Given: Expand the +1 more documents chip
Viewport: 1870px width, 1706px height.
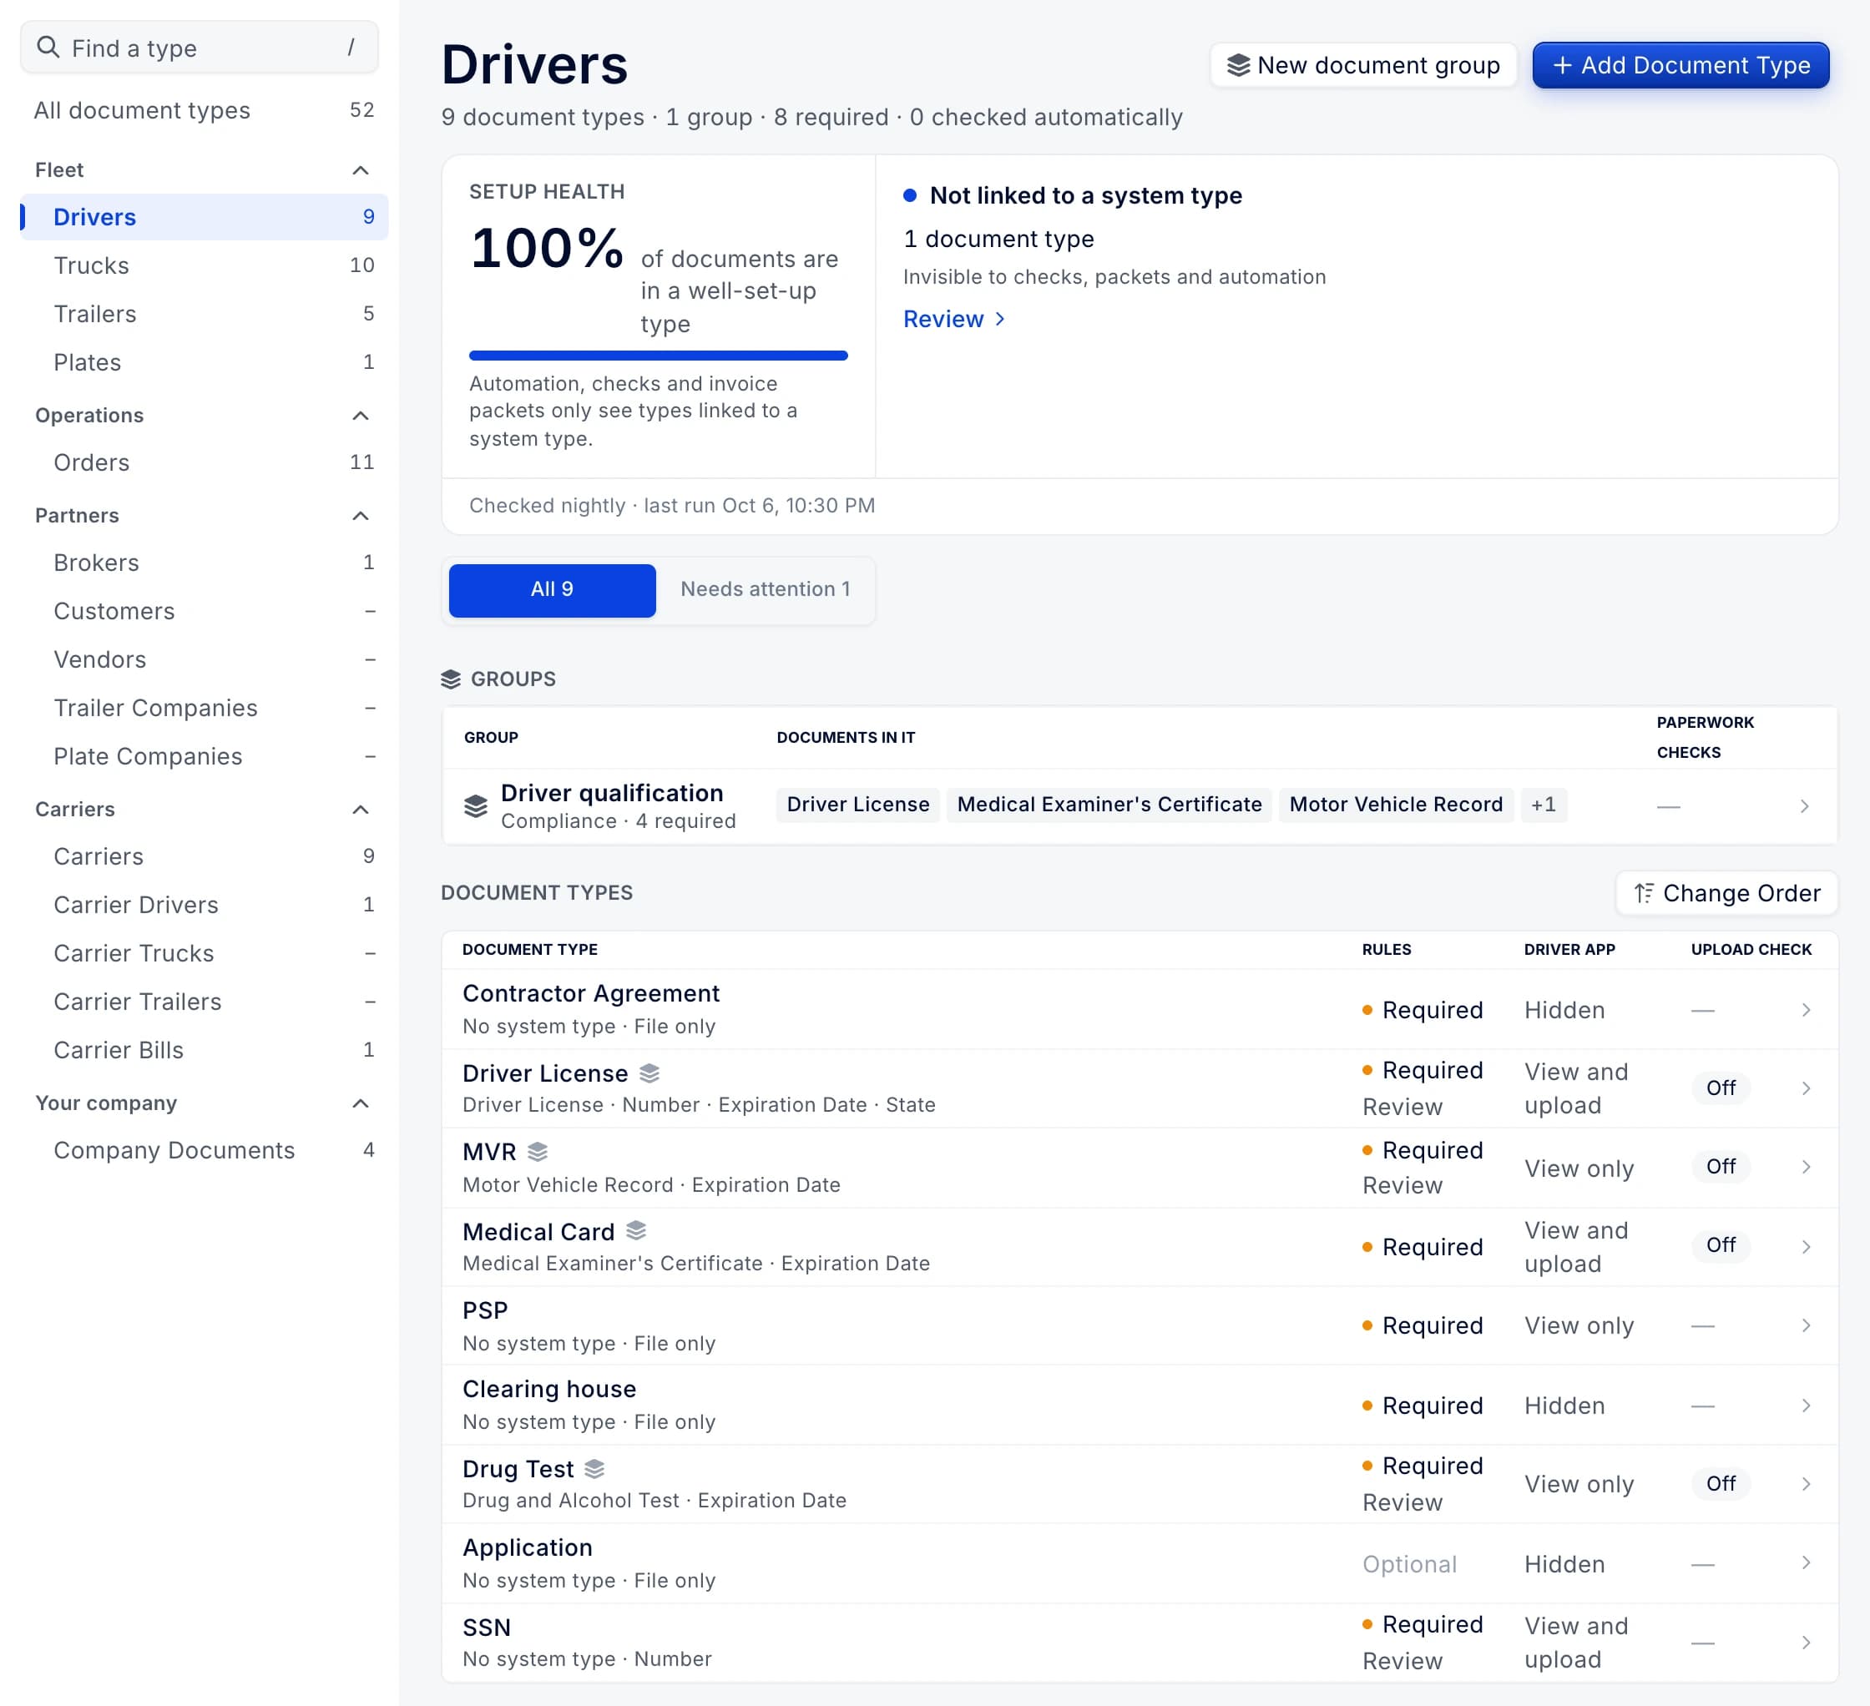Looking at the screenshot, I should pyautogui.click(x=1544, y=805).
